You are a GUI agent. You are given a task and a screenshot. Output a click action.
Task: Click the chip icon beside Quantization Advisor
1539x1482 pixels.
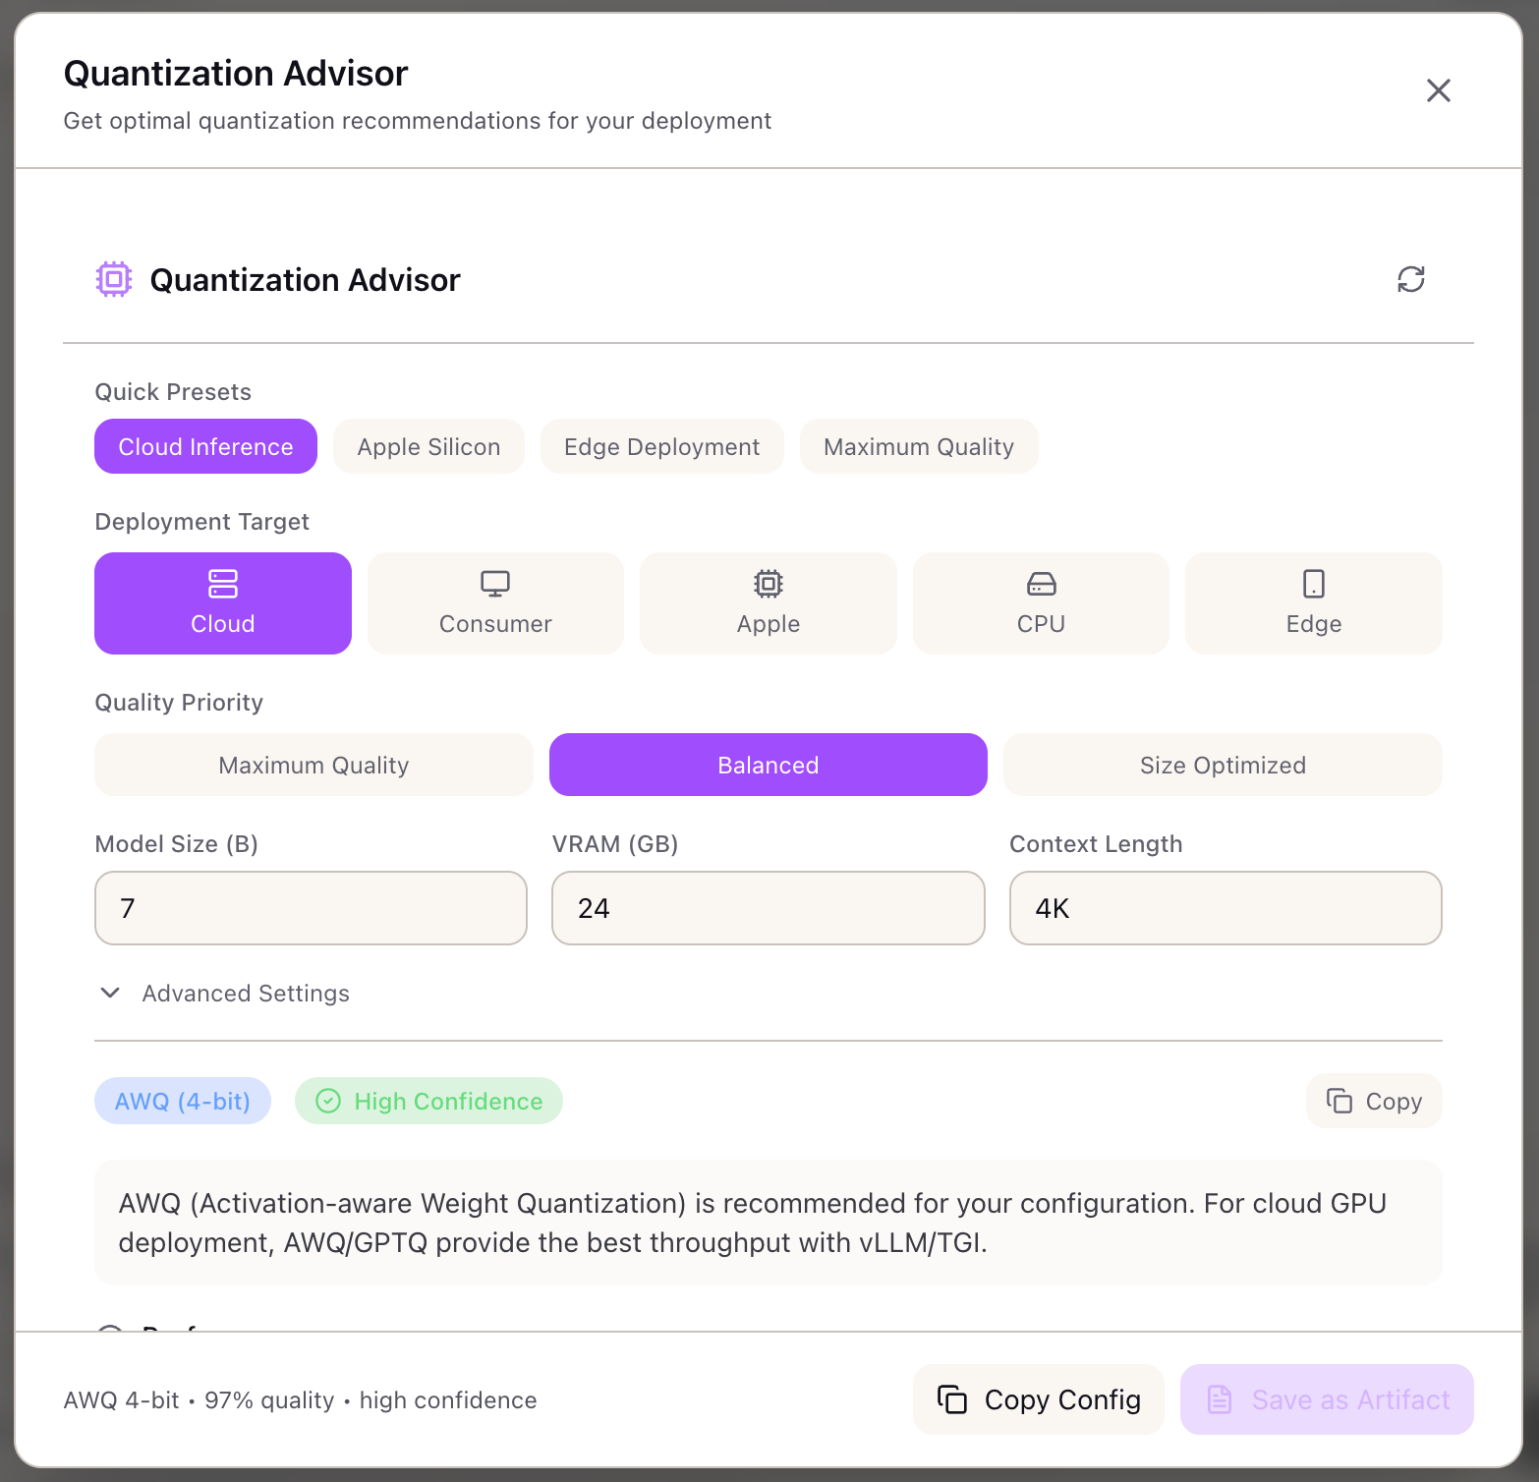(113, 278)
